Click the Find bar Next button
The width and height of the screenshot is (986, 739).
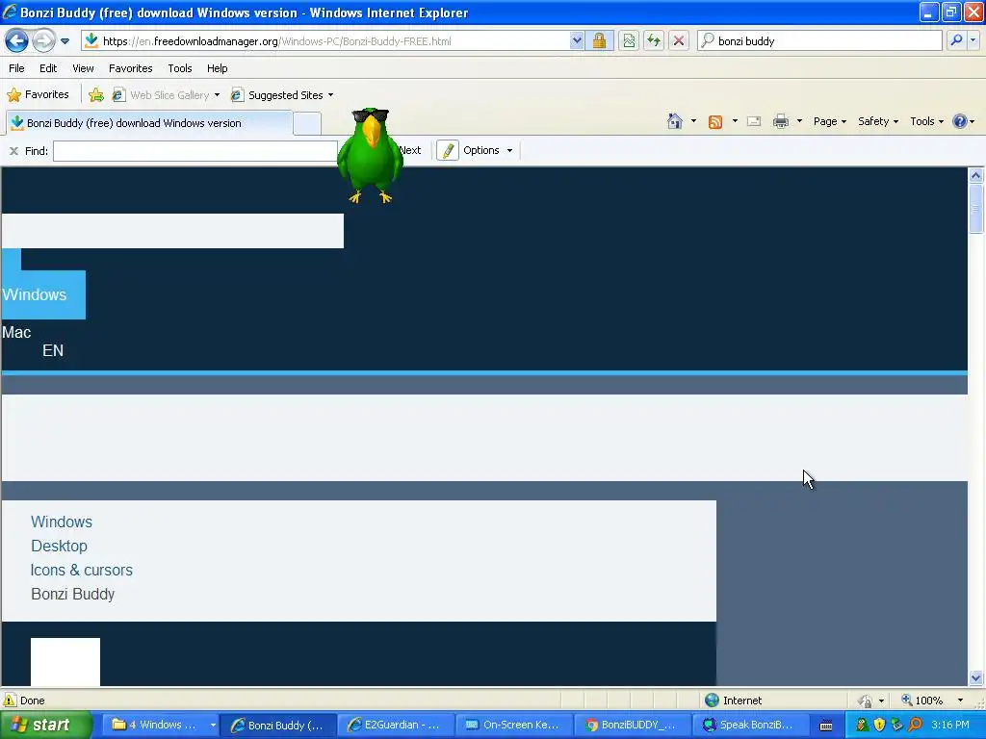410,151
